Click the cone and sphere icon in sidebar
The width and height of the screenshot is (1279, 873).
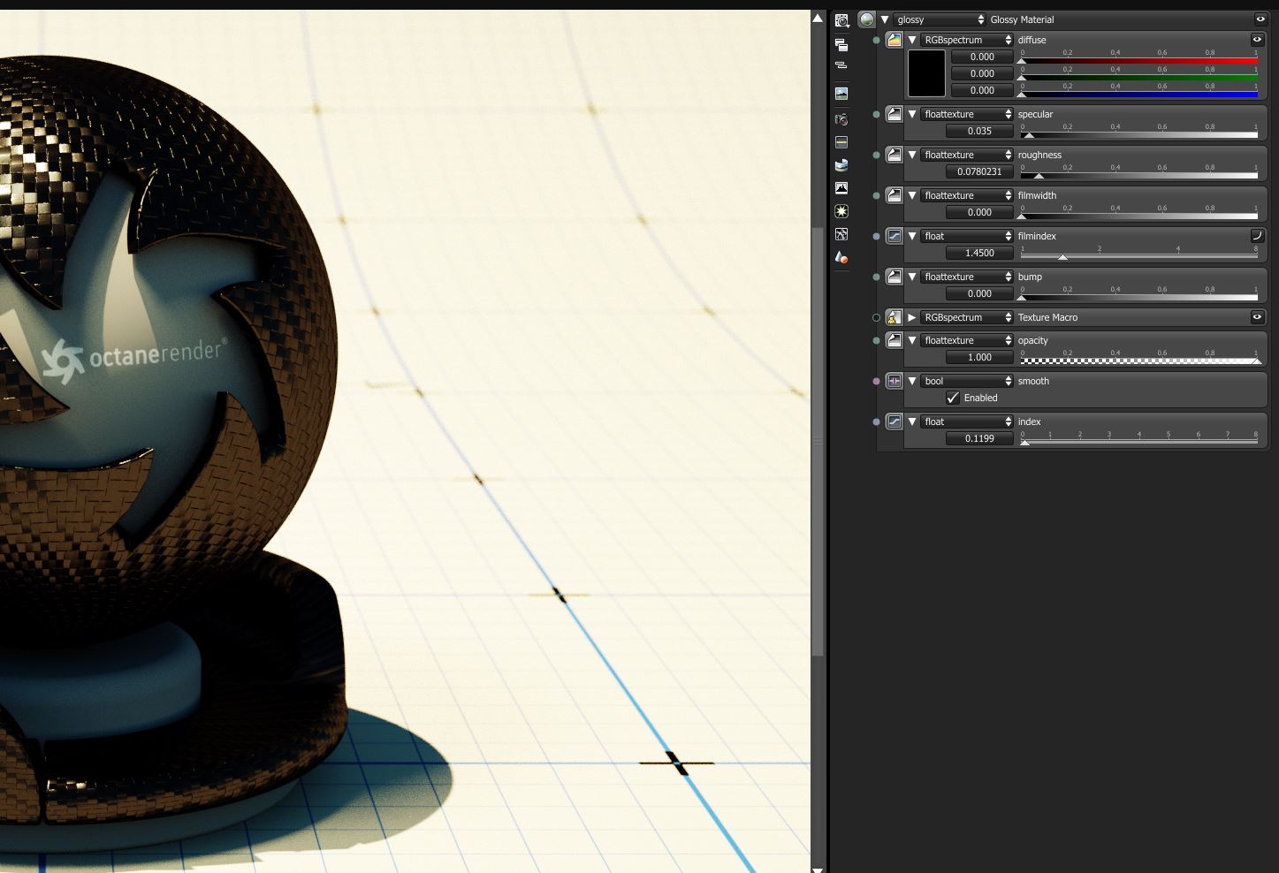tap(841, 257)
